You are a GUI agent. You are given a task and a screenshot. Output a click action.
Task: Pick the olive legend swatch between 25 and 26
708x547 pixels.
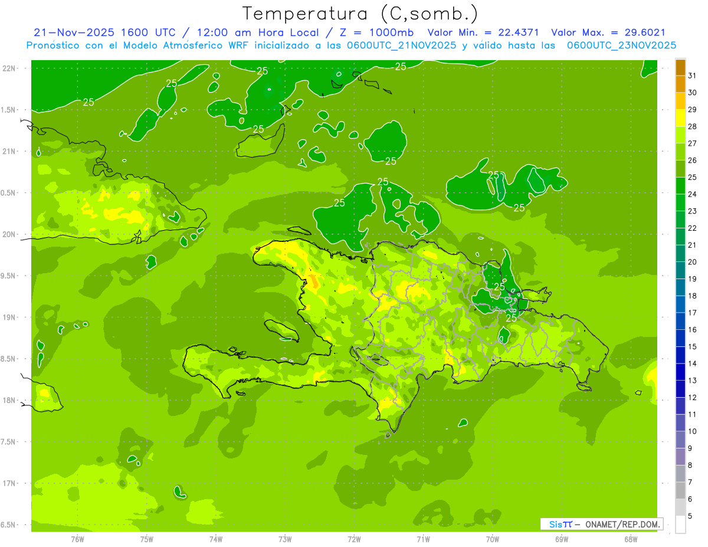point(680,169)
